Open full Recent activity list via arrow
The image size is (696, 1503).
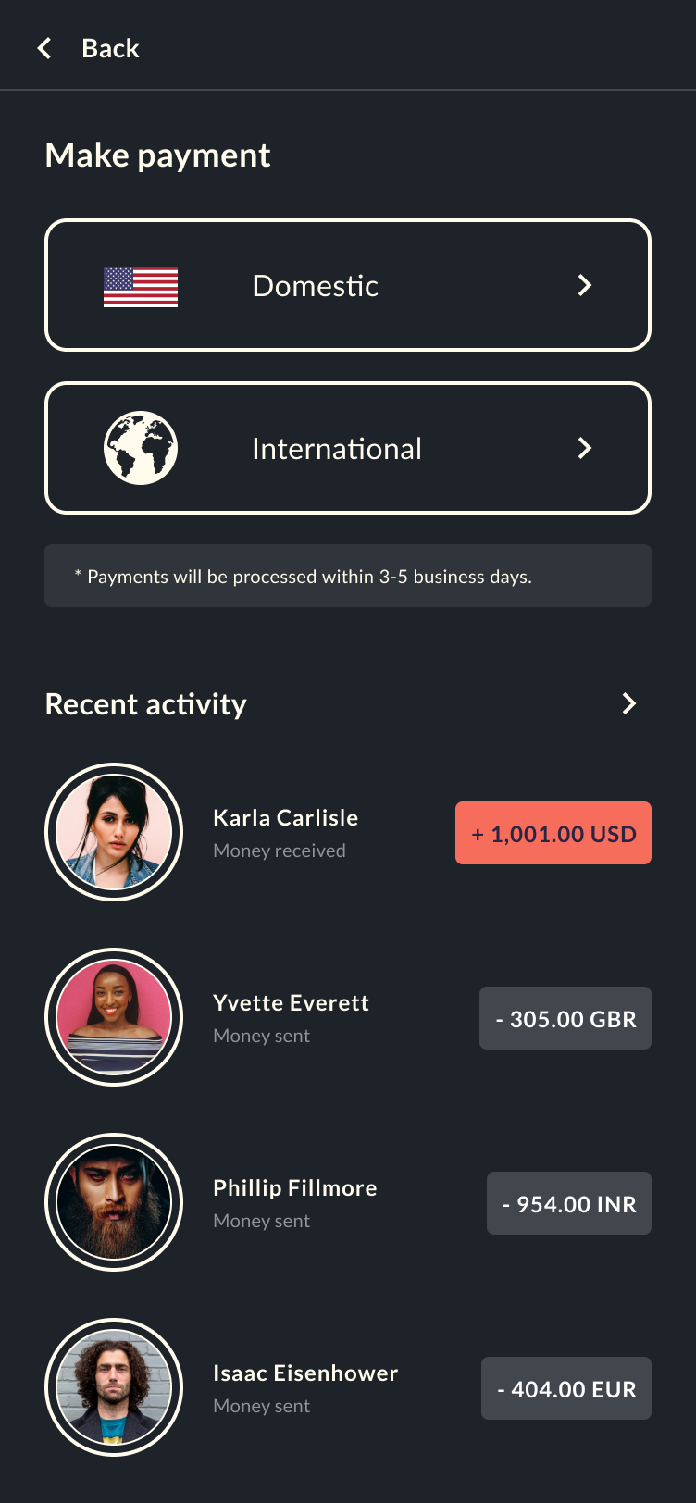click(628, 703)
